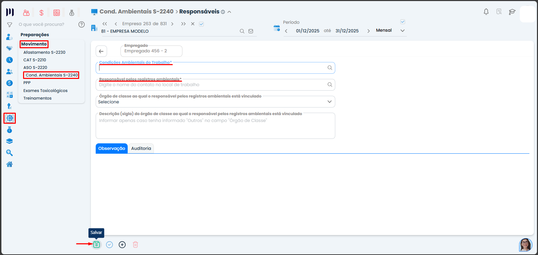The height and width of the screenshot is (255, 538).
Task: Click the Preparações menu heading
Action: [x=35, y=35]
